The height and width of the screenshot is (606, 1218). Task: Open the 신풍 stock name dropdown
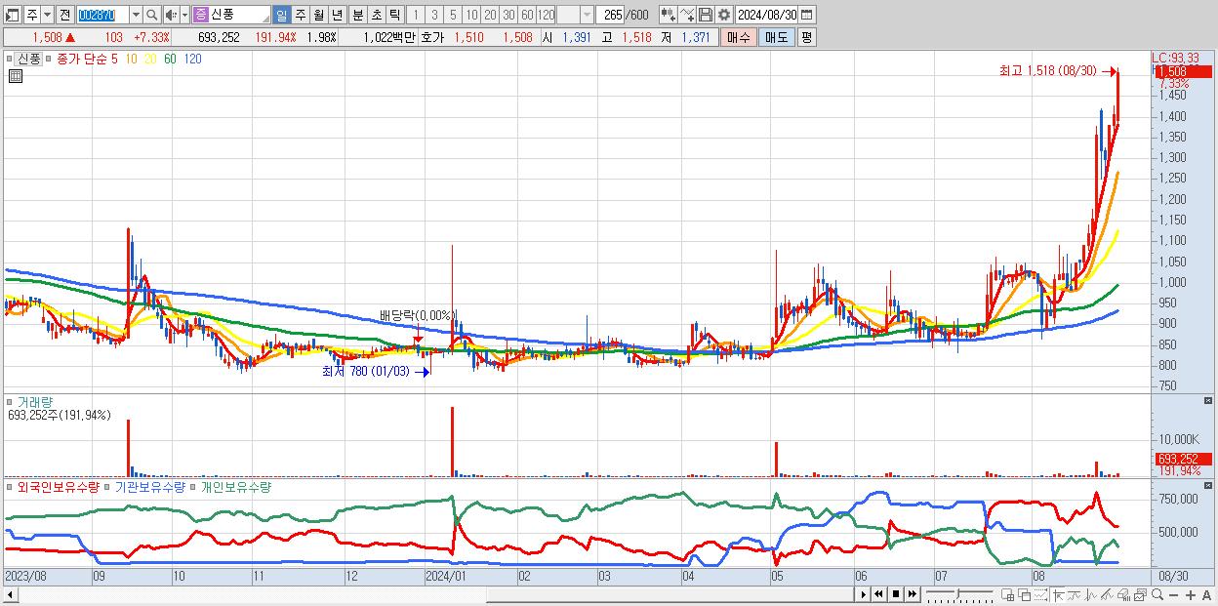pos(265,19)
